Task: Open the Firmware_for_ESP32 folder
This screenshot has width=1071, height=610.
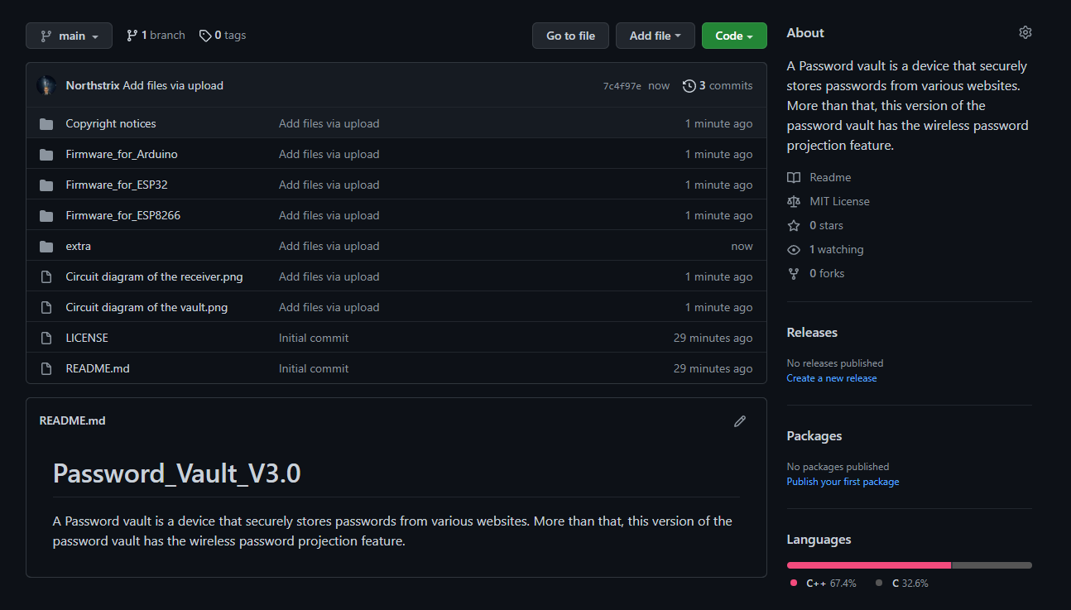Action: point(117,185)
